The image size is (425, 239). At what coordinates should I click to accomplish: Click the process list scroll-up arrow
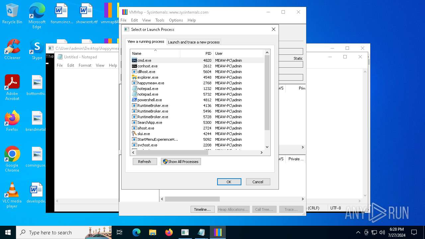tap(267, 52)
